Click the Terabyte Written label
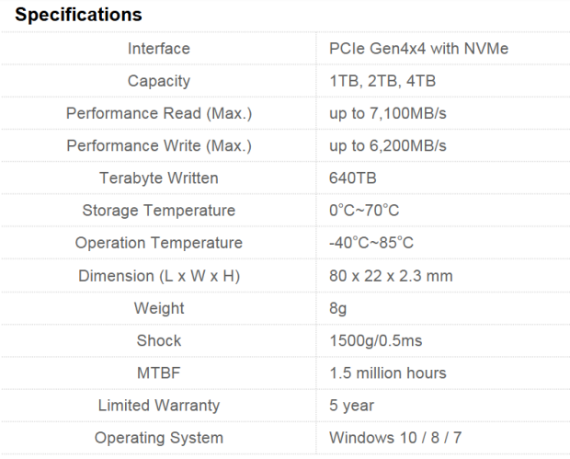The image size is (570, 459). coord(159,178)
